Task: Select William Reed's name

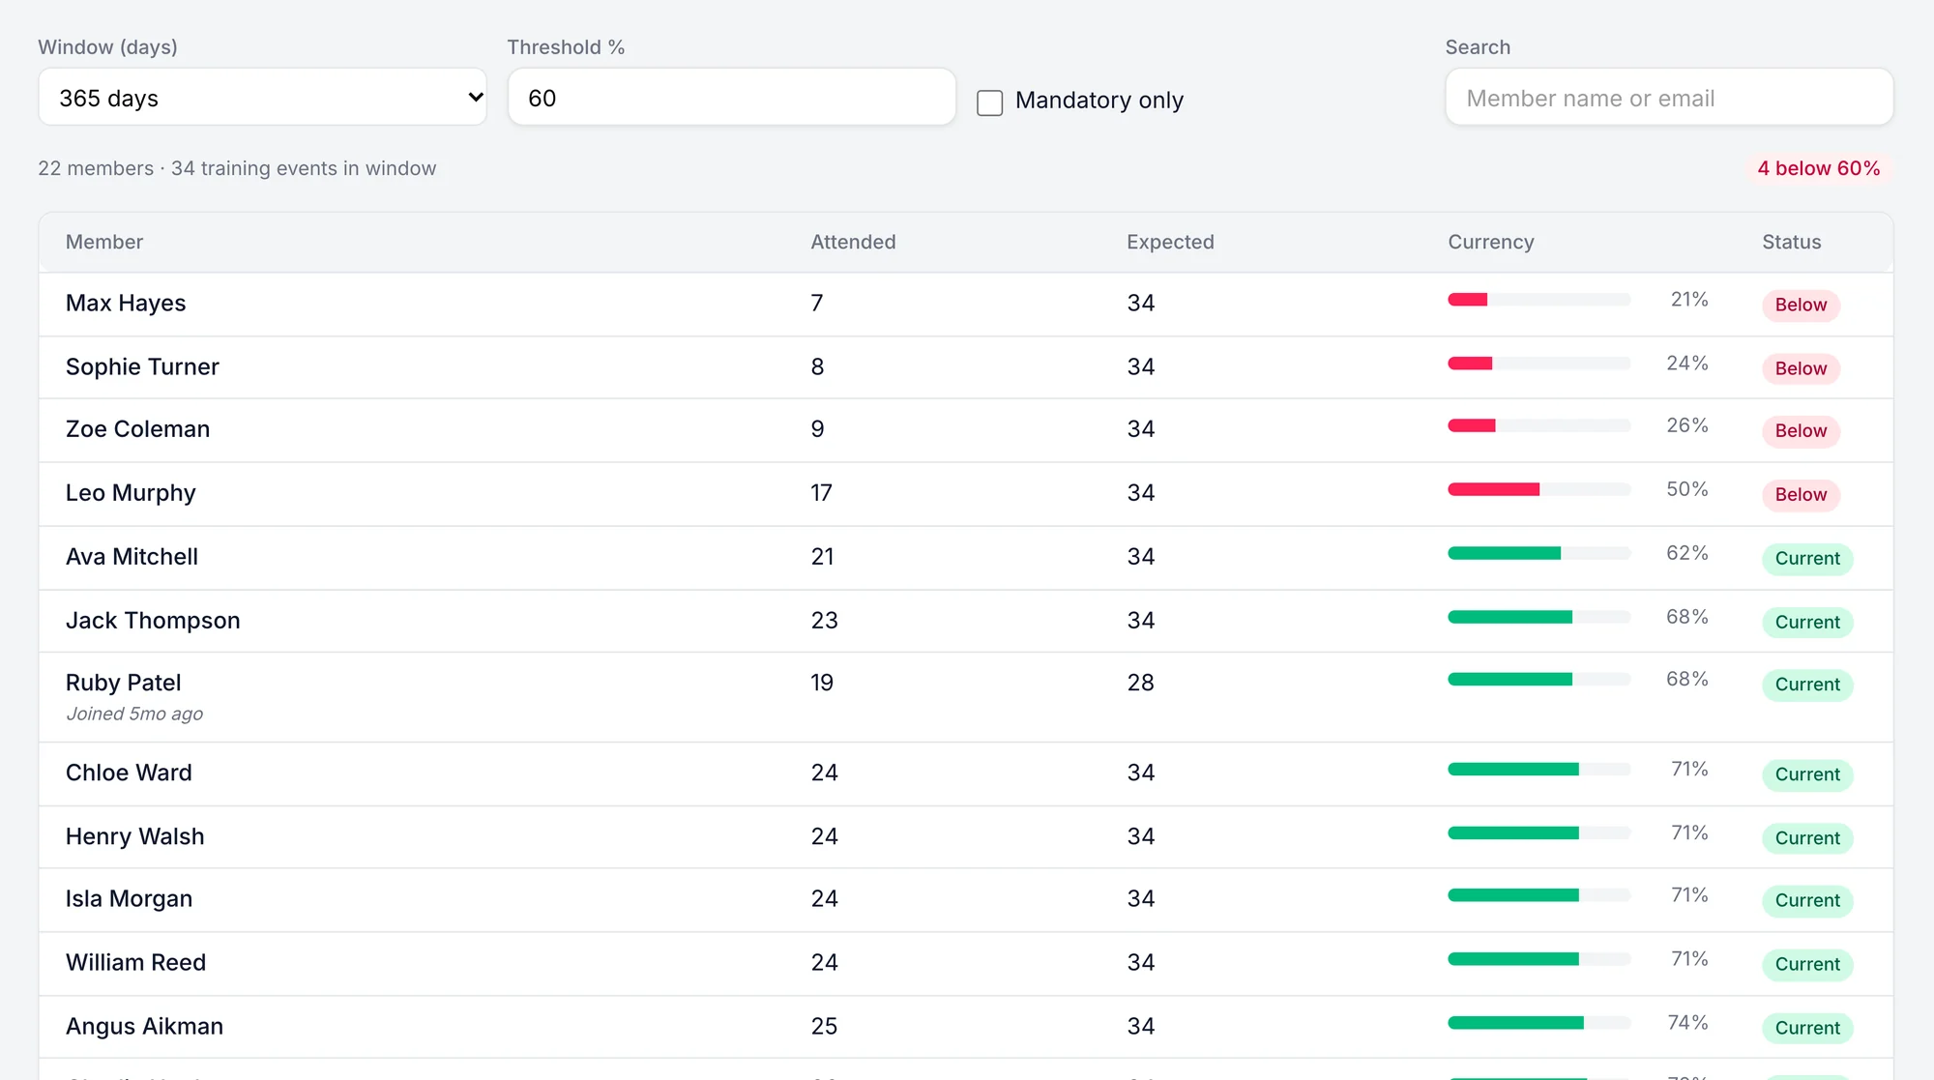Action: 135,962
